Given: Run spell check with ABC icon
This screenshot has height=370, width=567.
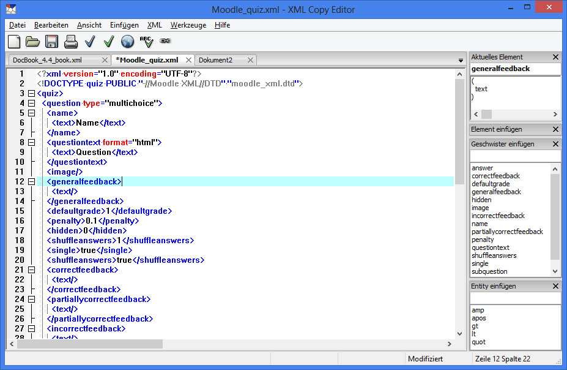Looking at the screenshot, I should (x=146, y=42).
